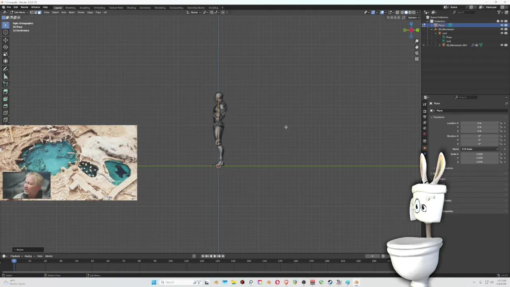Switch to UV Editing workspace tab

tap(99, 8)
